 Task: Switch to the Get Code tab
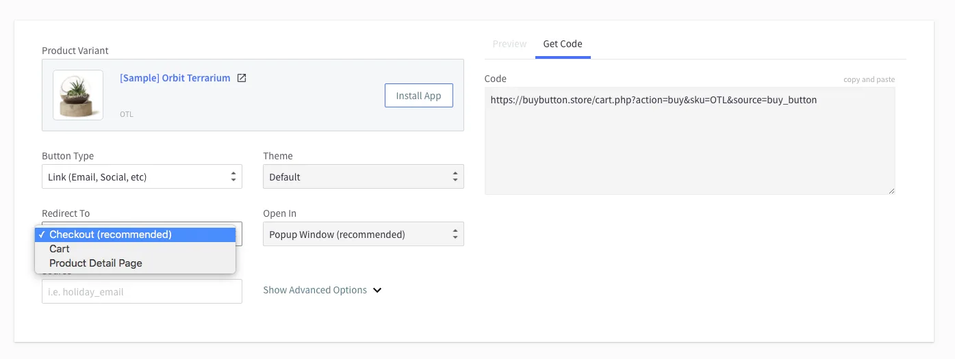point(563,44)
